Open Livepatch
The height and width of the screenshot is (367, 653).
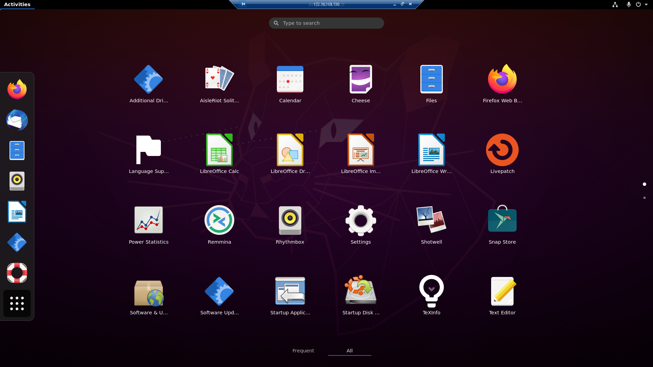point(502,155)
